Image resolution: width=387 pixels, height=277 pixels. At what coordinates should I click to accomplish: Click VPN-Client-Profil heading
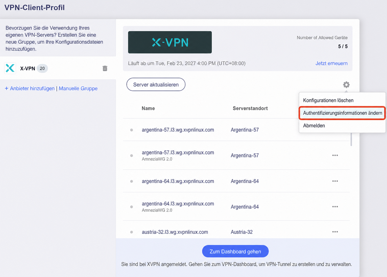34,7
